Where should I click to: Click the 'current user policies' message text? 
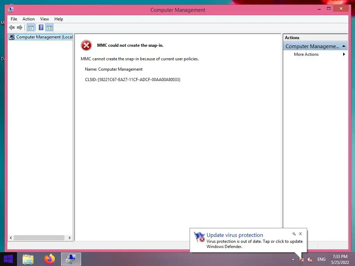point(140,59)
